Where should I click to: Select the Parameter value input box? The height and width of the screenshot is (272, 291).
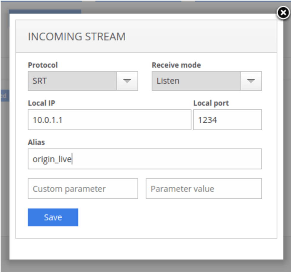204,189
